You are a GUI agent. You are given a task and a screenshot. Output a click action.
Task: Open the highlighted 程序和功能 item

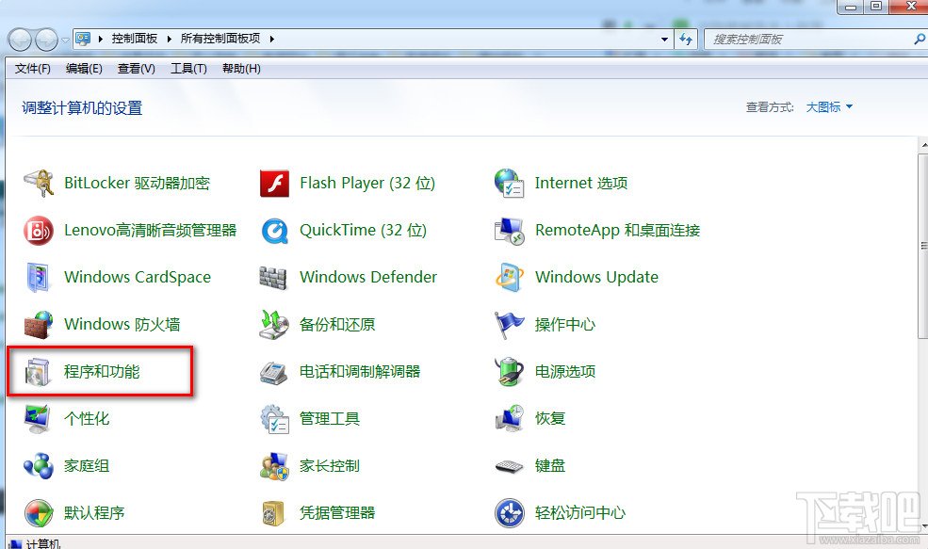pyautogui.click(x=99, y=371)
